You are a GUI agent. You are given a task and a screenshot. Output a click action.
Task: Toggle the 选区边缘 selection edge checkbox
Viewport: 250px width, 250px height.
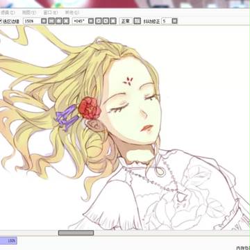(x=1, y=22)
